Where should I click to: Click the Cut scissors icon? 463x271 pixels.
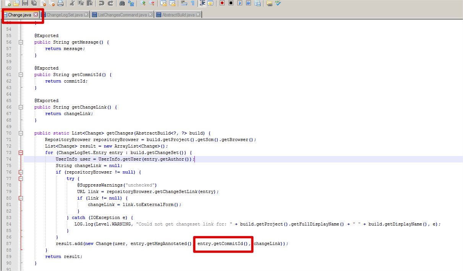coord(72,3)
